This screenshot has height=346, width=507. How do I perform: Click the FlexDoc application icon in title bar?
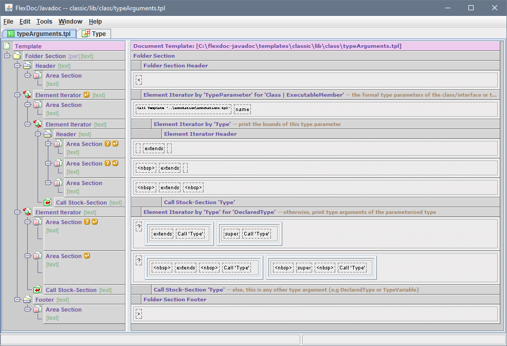(x=8, y=8)
